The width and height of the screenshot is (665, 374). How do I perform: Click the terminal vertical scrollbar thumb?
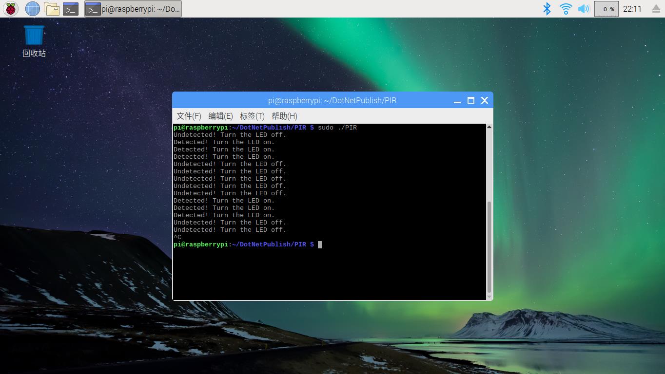click(489, 246)
